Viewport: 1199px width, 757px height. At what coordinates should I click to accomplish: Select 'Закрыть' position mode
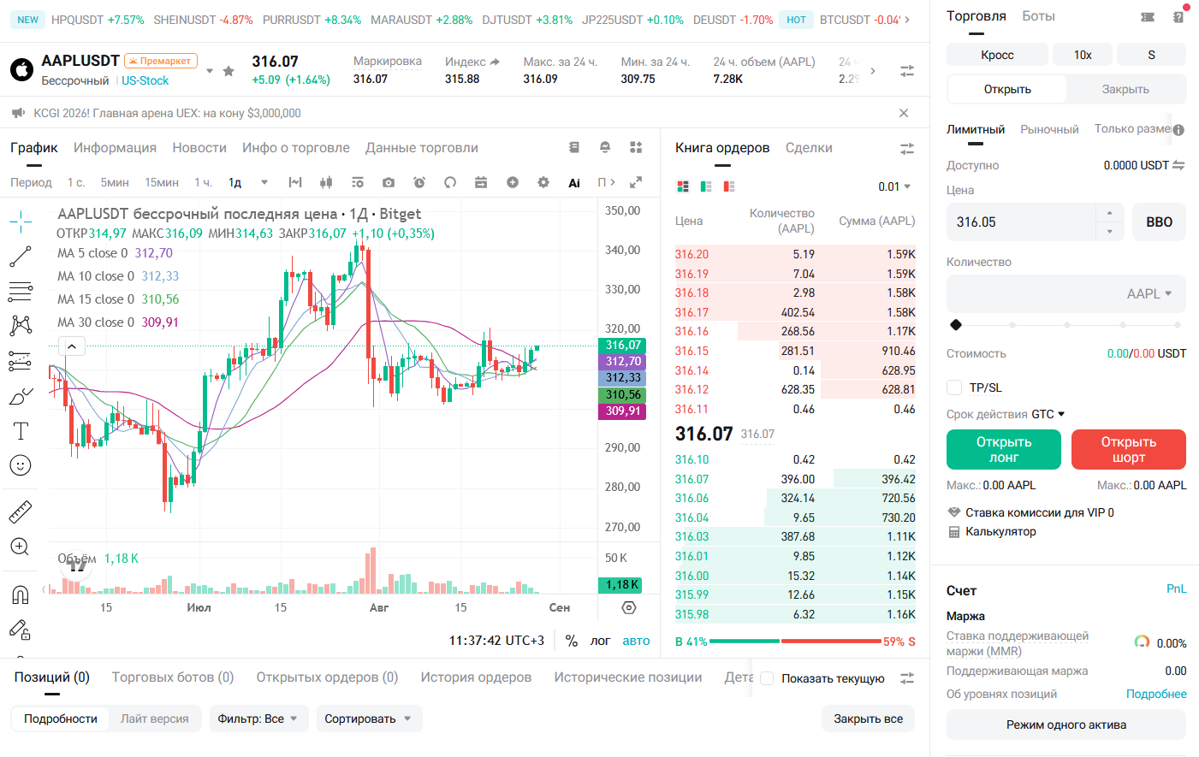(x=1125, y=89)
